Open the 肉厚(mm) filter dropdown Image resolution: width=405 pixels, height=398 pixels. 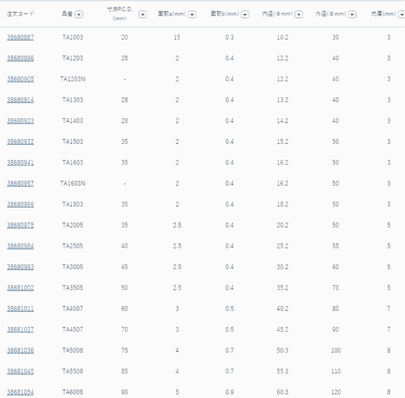click(401, 15)
